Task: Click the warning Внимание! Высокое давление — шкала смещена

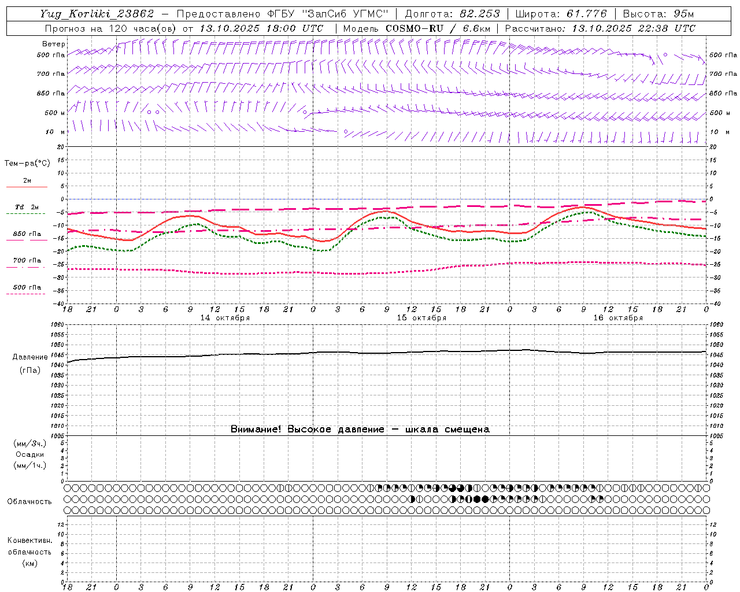Action: 360,430
